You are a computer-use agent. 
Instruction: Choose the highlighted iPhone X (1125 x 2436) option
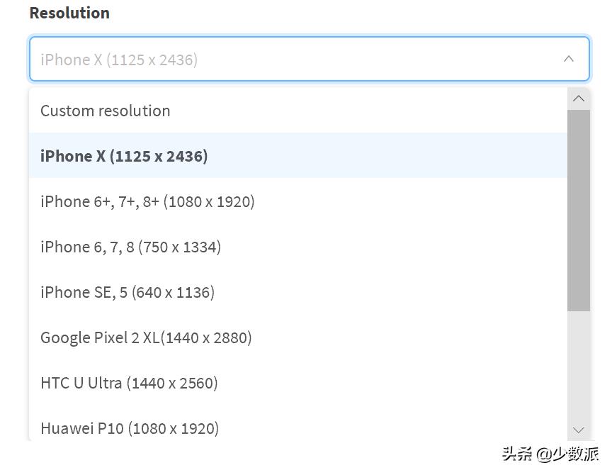coord(124,156)
